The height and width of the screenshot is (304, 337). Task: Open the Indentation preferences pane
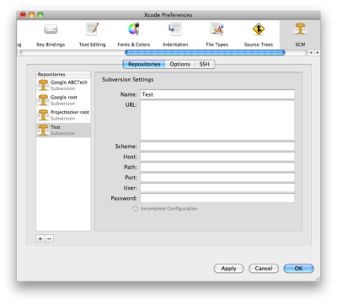[175, 35]
